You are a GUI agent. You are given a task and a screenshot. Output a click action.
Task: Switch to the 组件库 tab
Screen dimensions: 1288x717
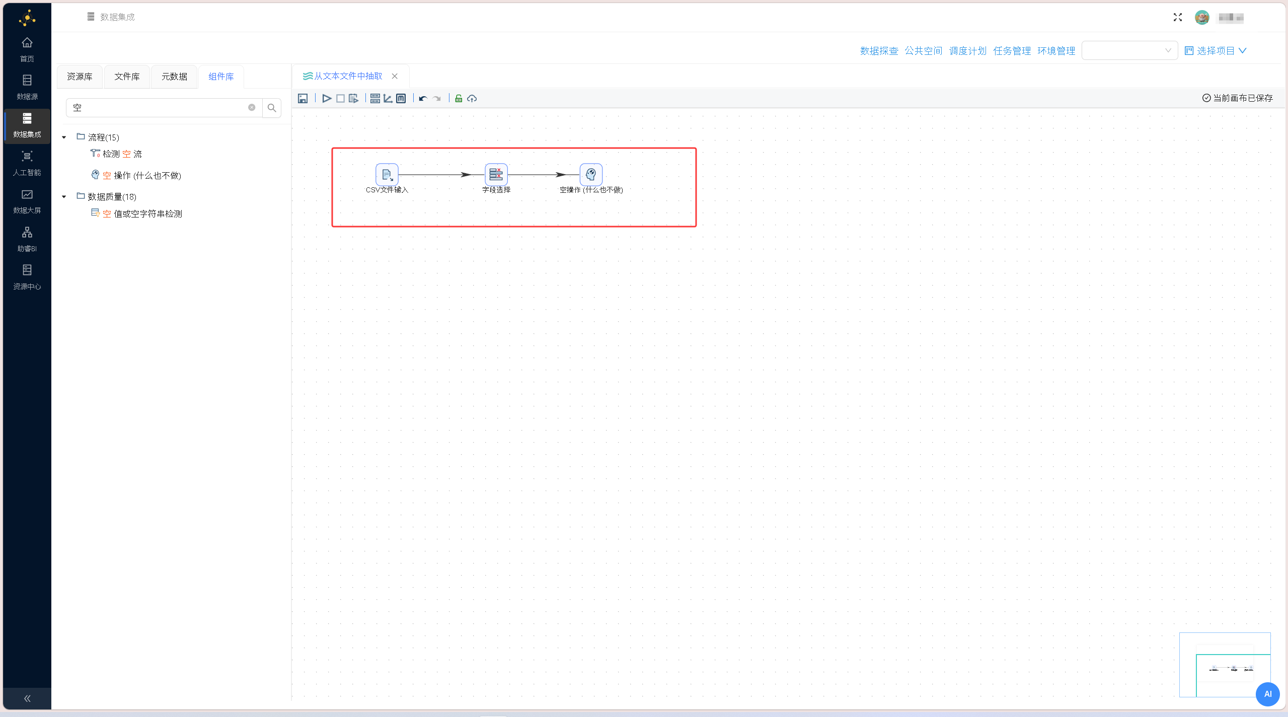pos(221,77)
